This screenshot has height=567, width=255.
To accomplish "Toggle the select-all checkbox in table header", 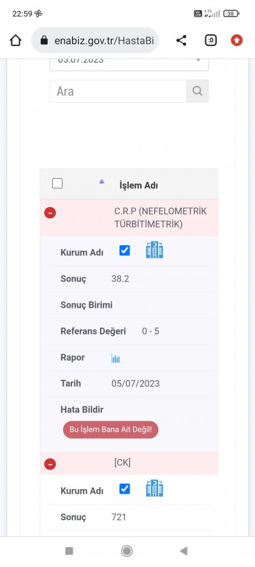I will [57, 183].
